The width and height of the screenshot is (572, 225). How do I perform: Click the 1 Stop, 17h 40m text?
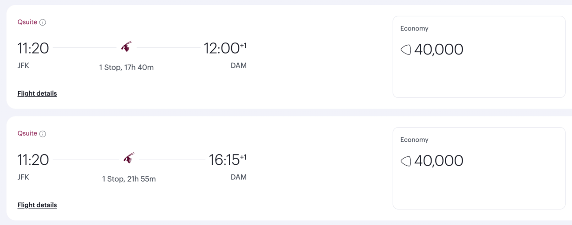click(x=127, y=68)
